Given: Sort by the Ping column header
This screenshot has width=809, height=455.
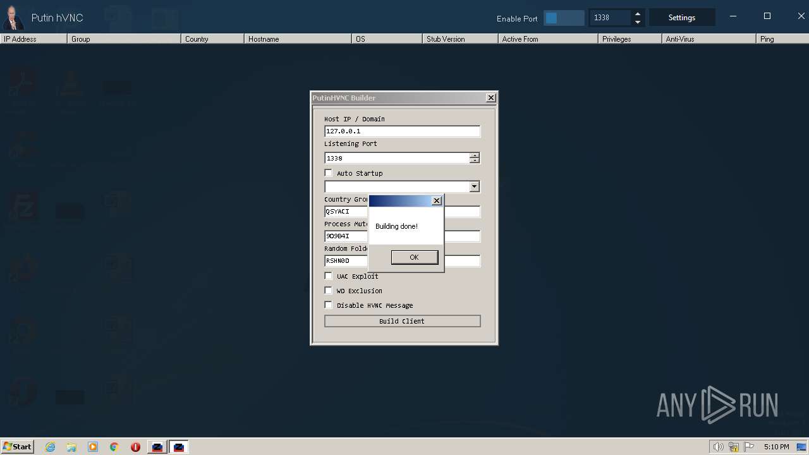Looking at the screenshot, I should tap(782, 39).
